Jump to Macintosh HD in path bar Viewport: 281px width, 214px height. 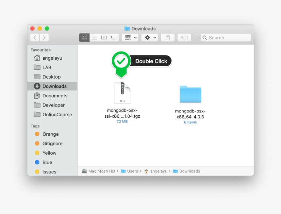click(99, 171)
